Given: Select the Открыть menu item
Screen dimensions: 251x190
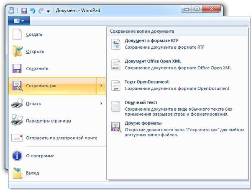Looking at the screenshot, I should (x=57, y=52).
